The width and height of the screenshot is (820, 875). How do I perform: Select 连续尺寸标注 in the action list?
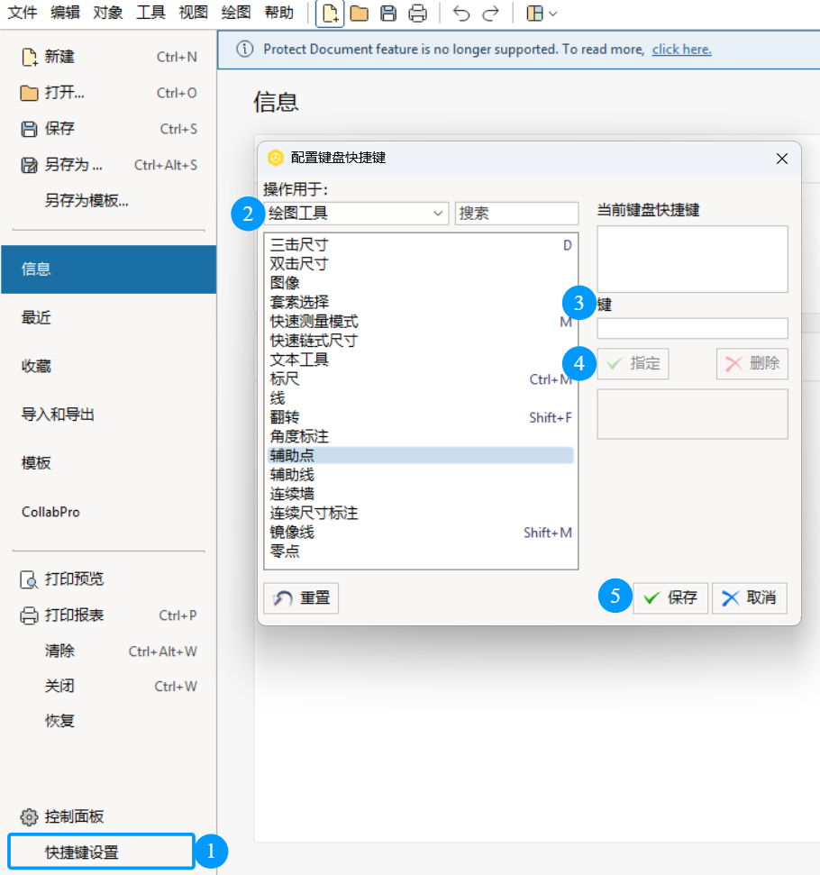pos(421,513)
